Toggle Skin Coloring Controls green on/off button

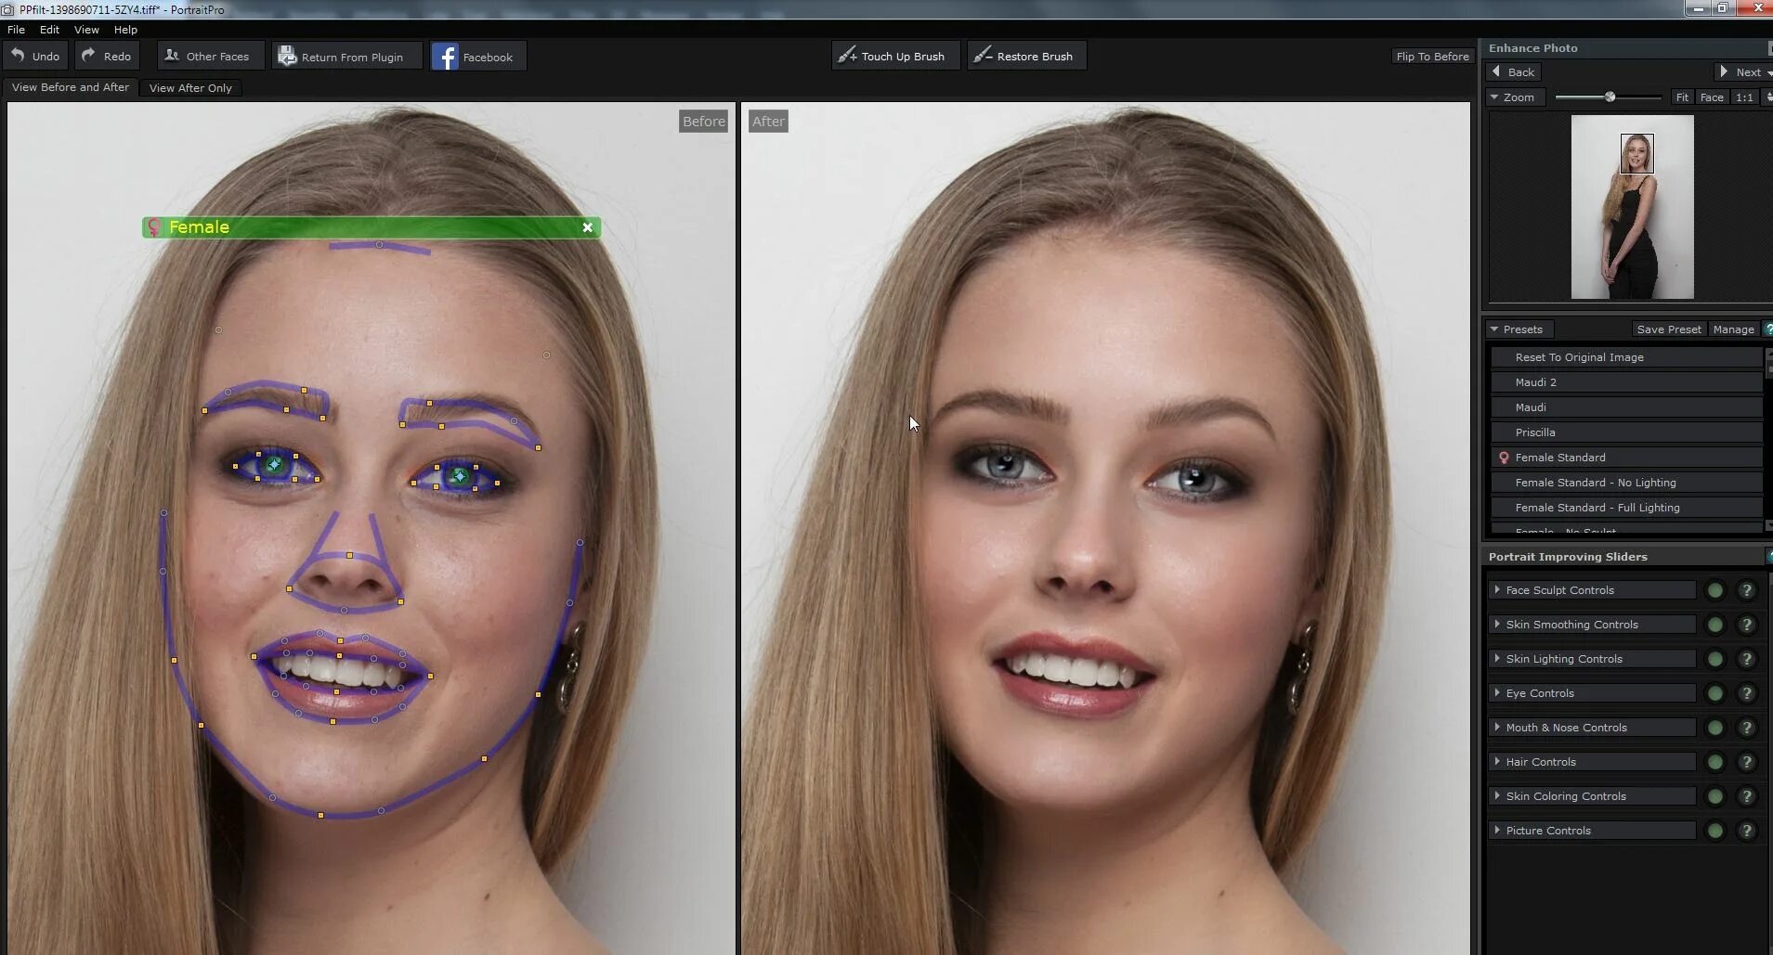pyautogui.click(x=1715, y=796)
